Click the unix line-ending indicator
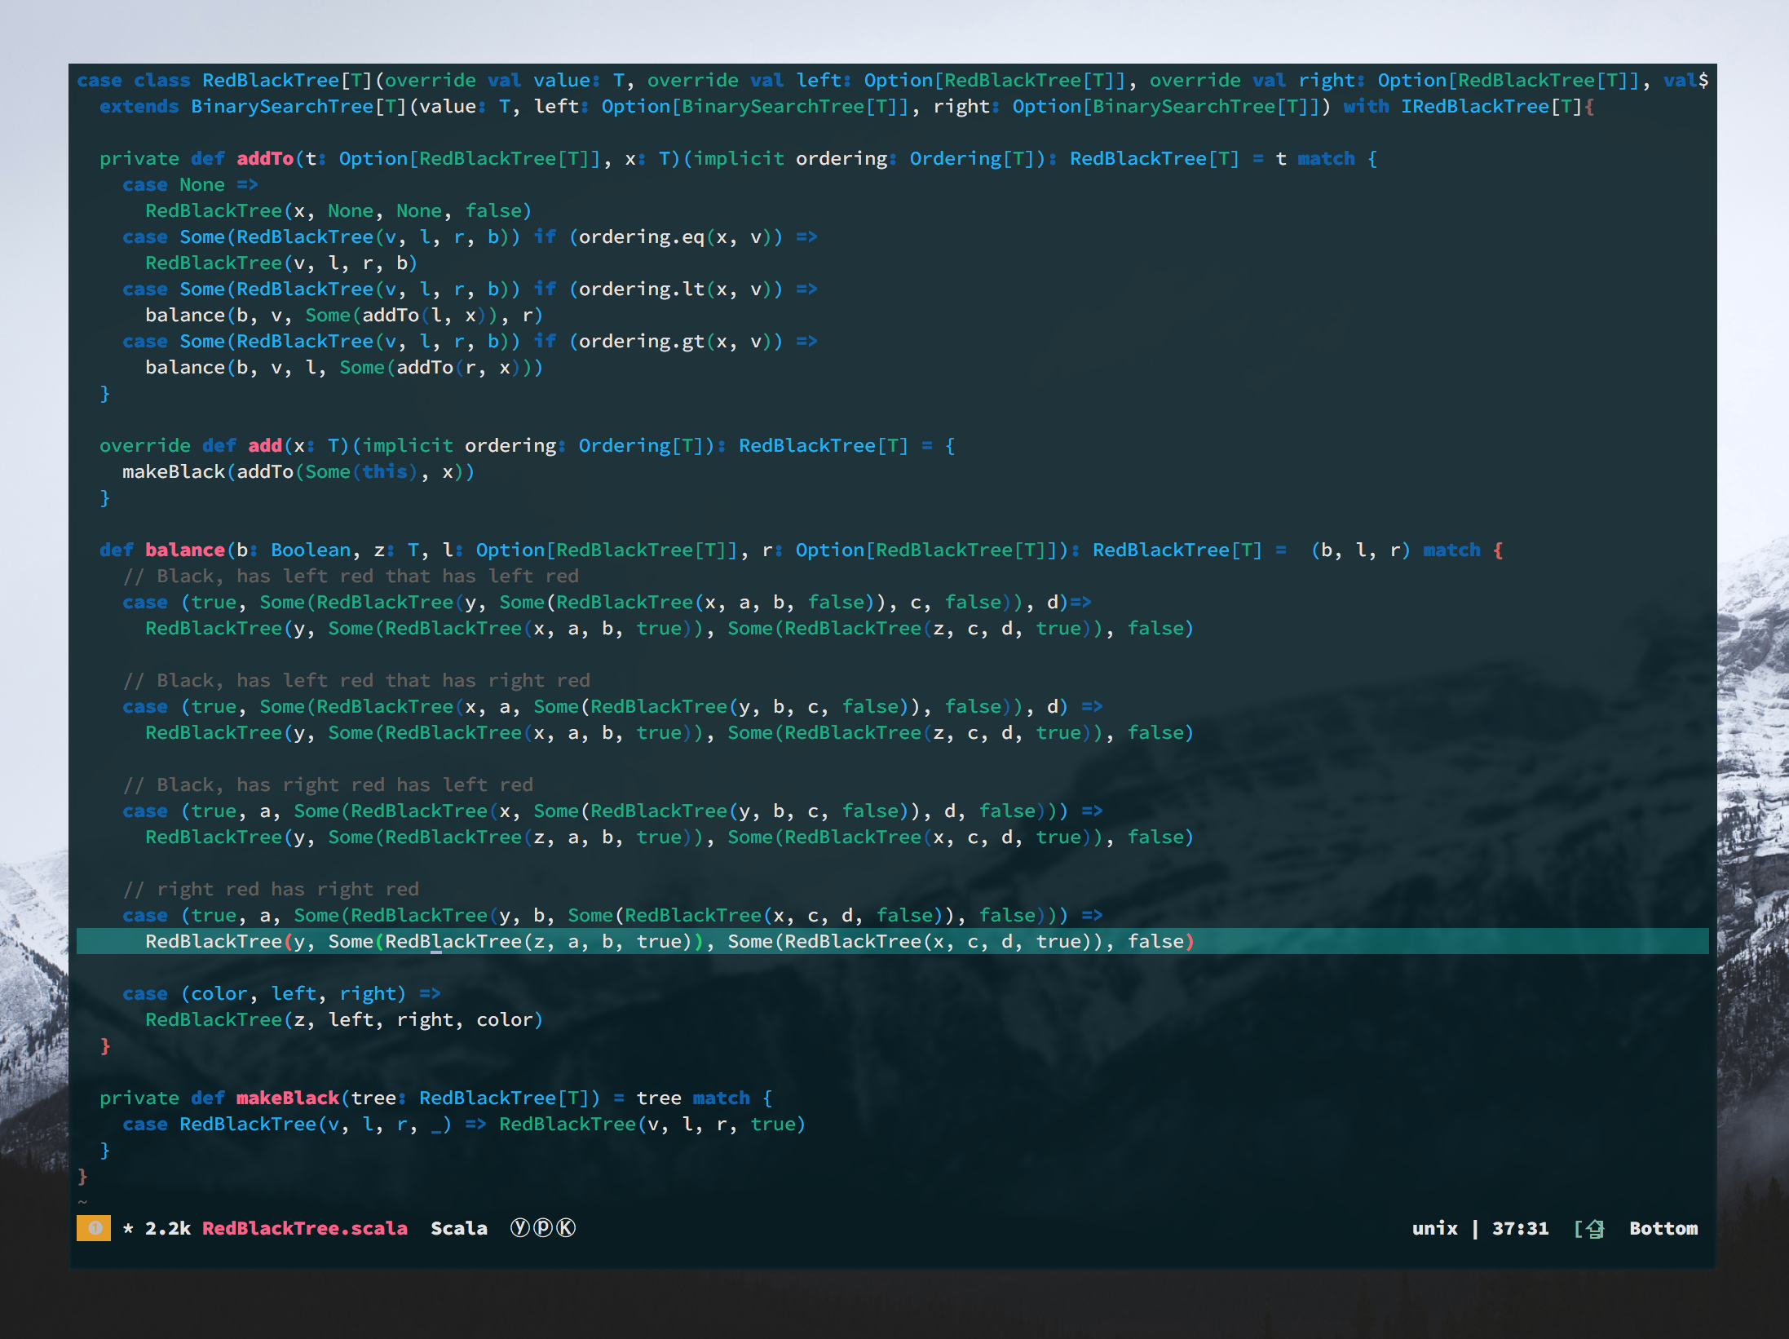Screen dimensions: 1789x1339 [1434, 1228]
